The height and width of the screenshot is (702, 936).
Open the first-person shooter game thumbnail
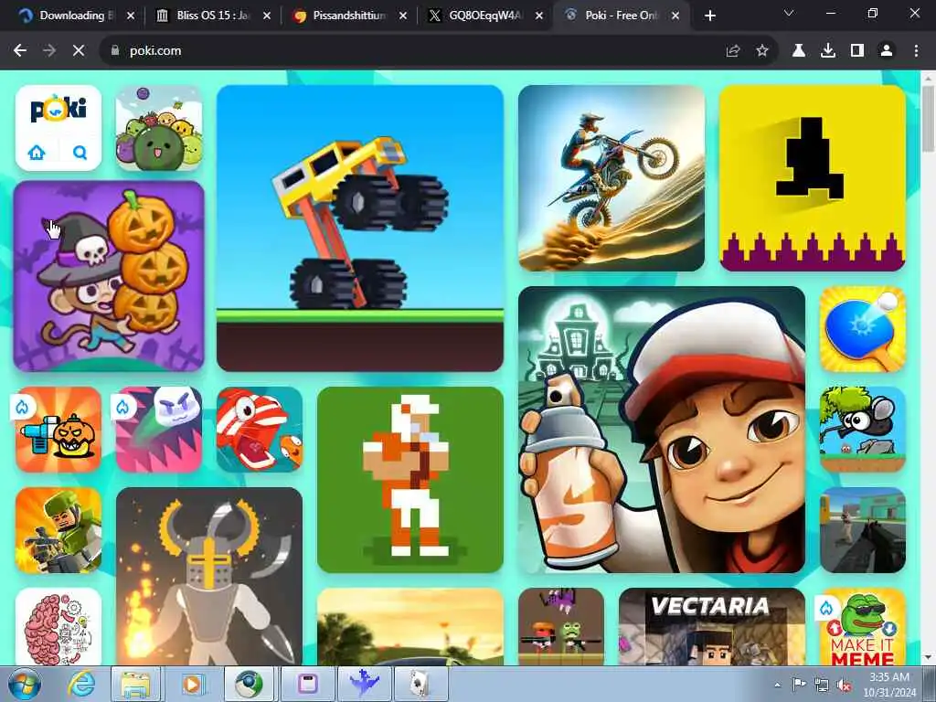[x=863, y=530]
